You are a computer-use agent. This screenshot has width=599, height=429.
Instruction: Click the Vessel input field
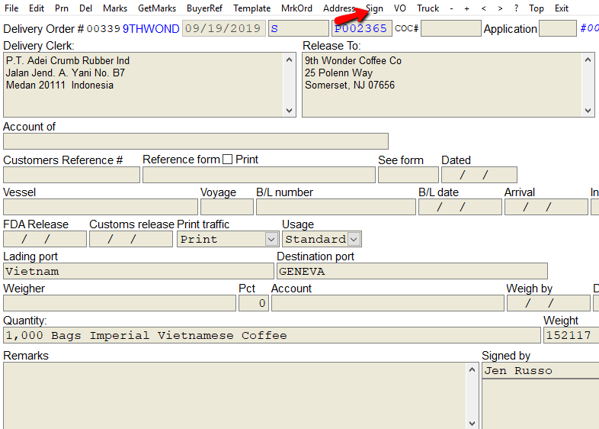[101, 207]
